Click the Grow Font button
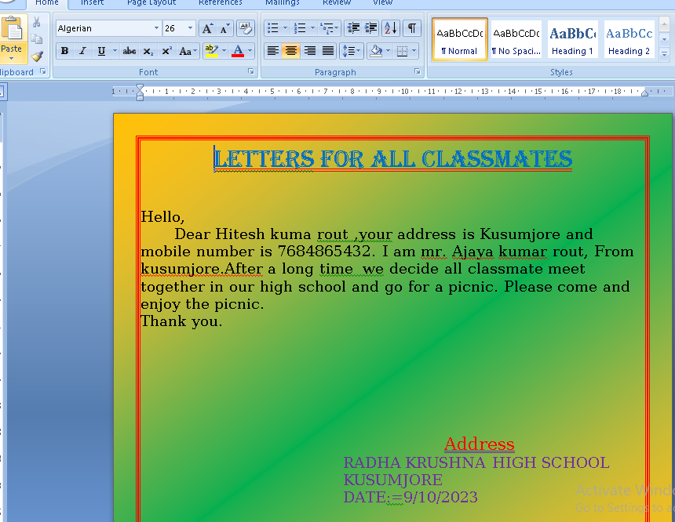Viewport: 675px width, 522px height. pyautogui.click(x=207, y=29)
